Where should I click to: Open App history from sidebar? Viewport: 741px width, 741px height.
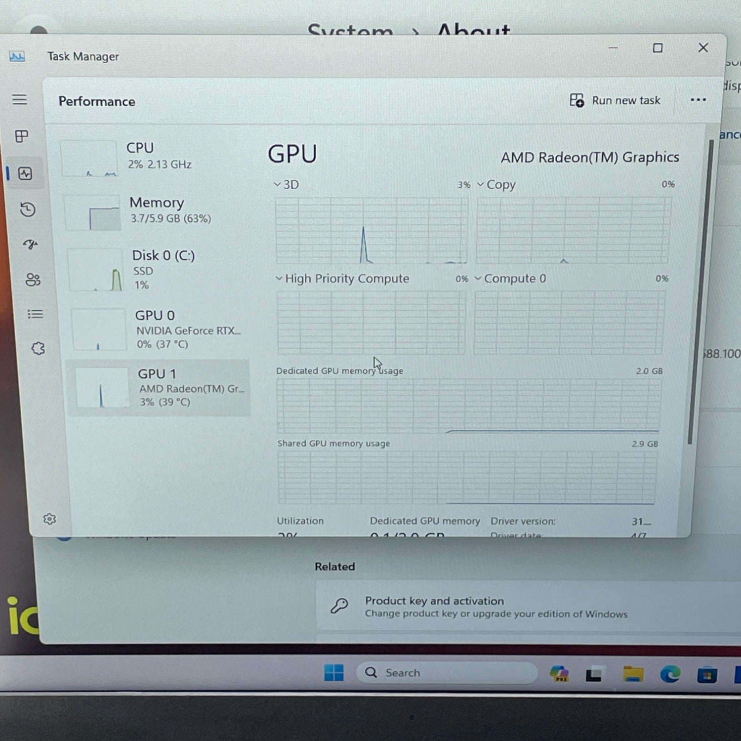click(x=28, y=209)
